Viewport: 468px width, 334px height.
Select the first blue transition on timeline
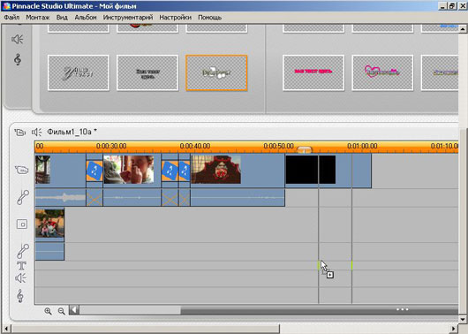[94, 171]
